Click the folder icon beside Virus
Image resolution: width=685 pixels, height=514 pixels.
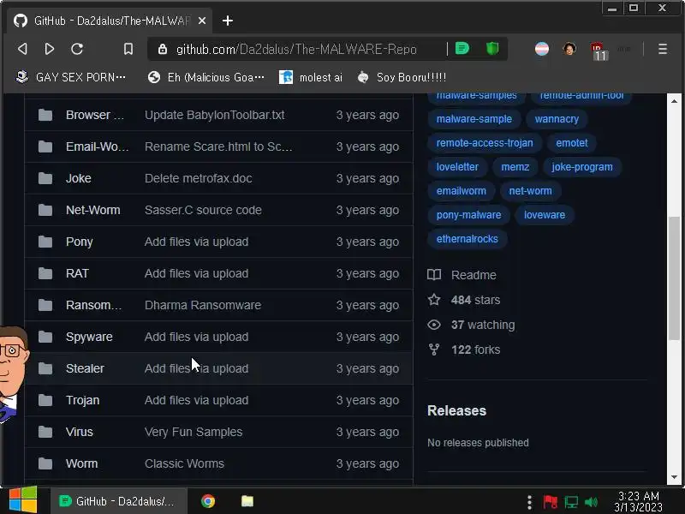click(x=45, y=432)
